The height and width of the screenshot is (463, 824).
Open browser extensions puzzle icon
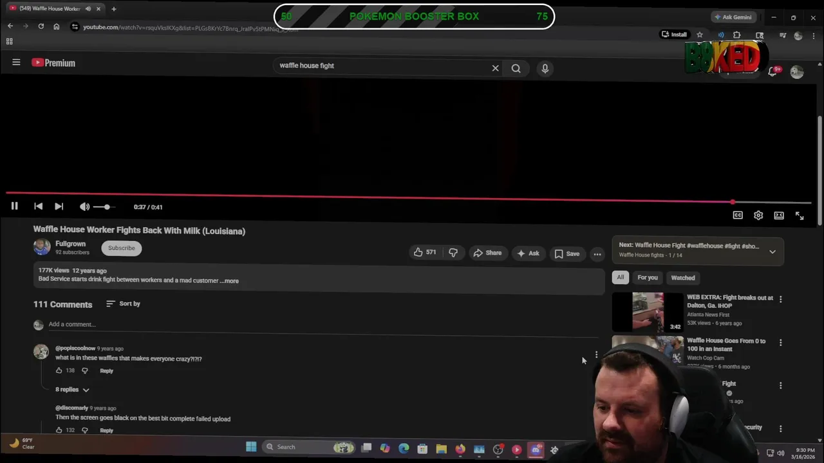click(x=737, y=35)
